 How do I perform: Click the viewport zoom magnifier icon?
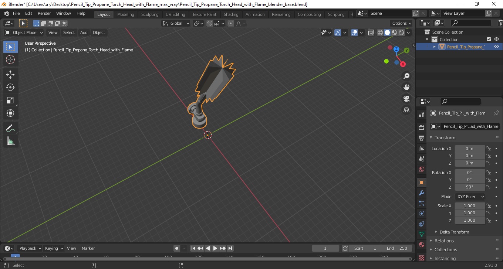click(406, 76)
